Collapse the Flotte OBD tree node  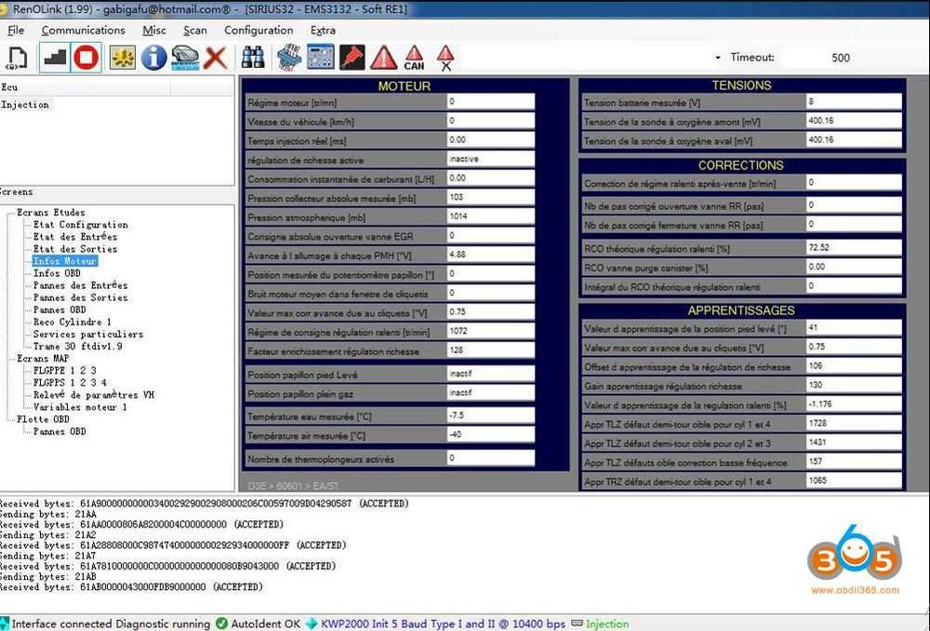(10, 419)
